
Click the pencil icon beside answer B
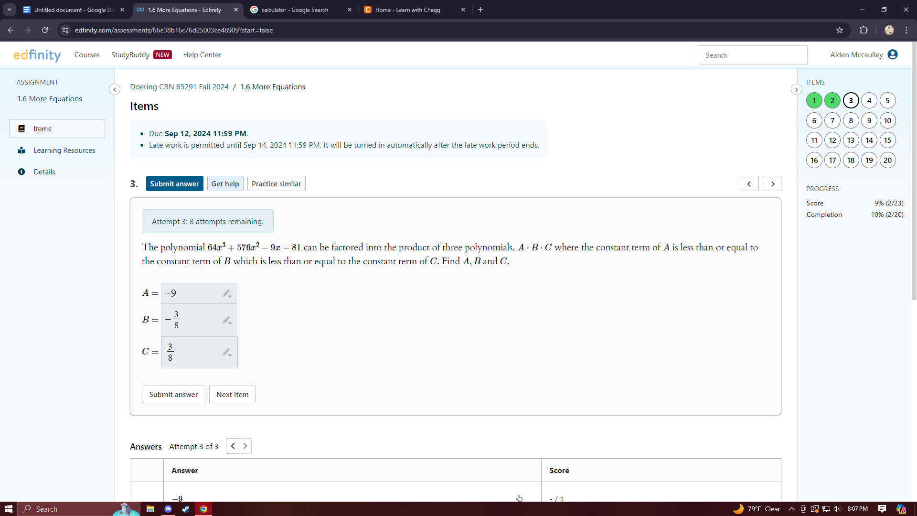coord(226,320)
